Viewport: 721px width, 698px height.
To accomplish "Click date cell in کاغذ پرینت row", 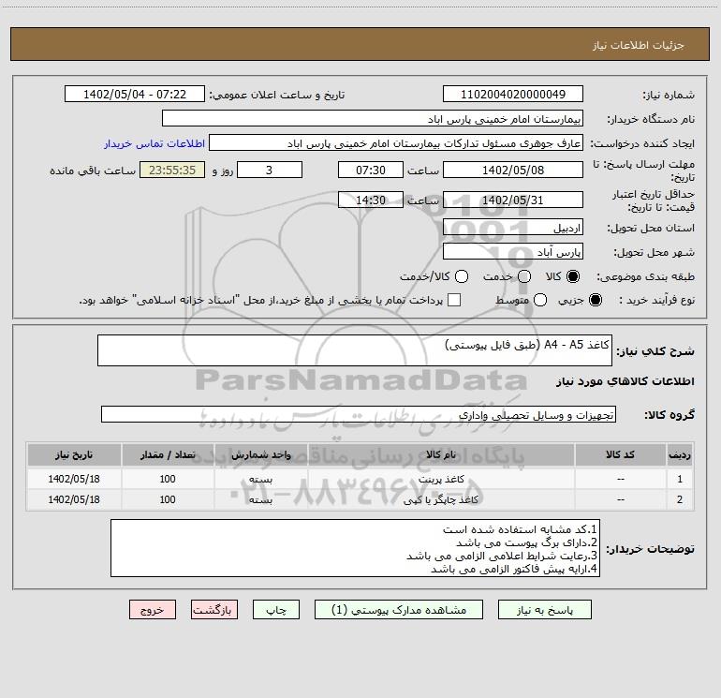I will [74, 479].
